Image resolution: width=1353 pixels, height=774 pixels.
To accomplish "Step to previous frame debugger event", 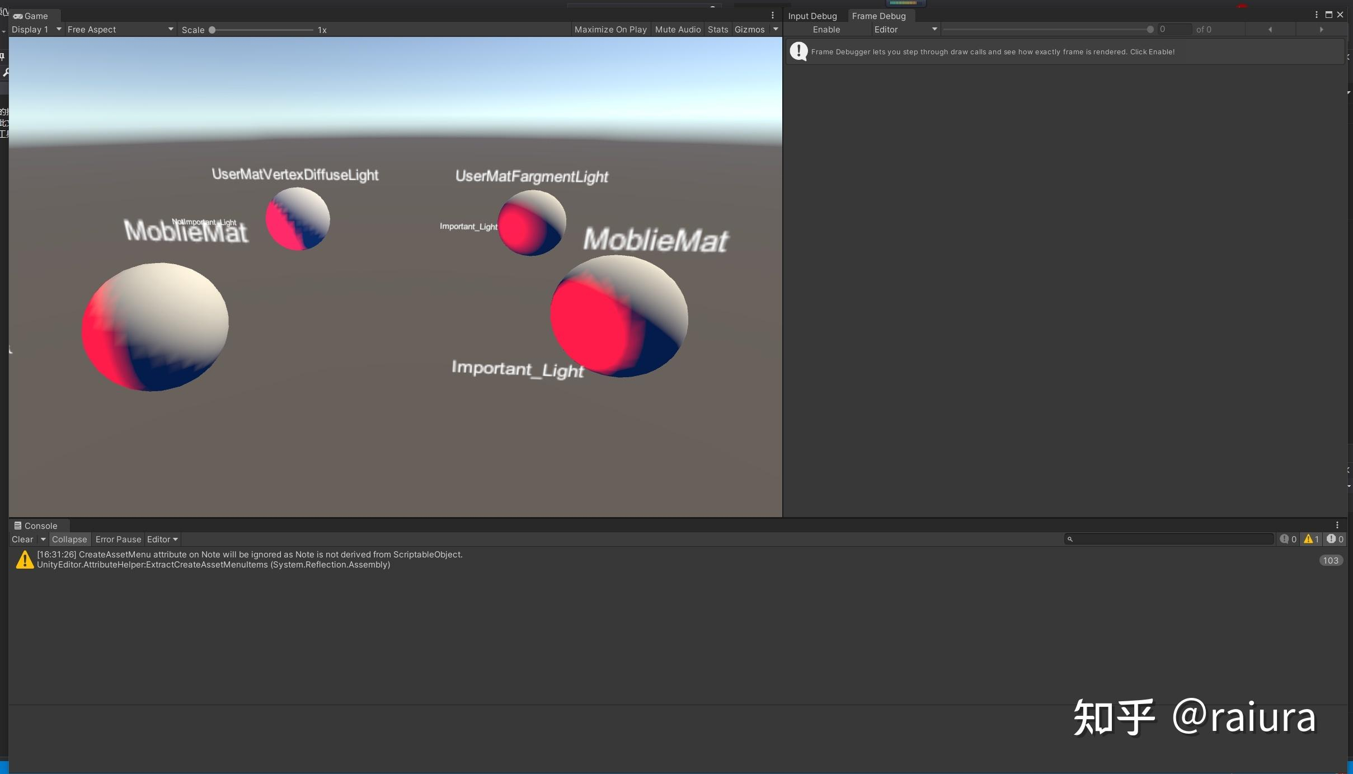I will [x=1270, y=30].
